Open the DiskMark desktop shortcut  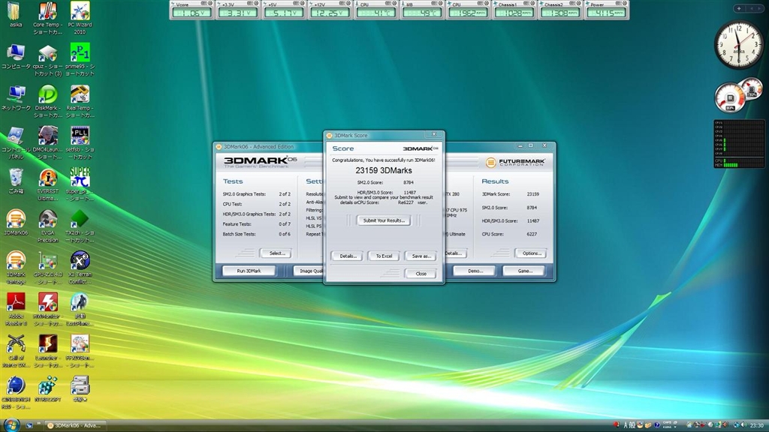[47, 95]
